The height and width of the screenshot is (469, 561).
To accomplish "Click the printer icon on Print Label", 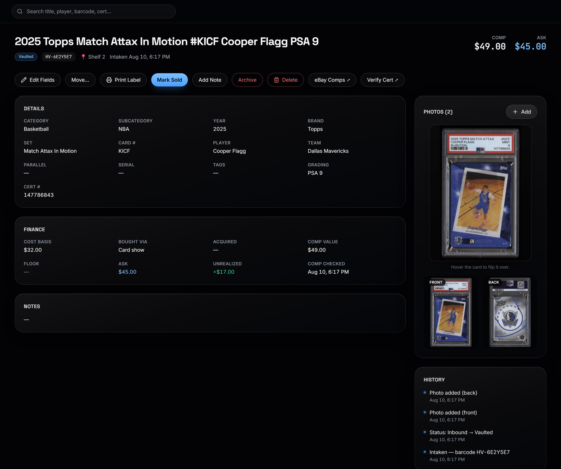I will [x=109, y=80].
